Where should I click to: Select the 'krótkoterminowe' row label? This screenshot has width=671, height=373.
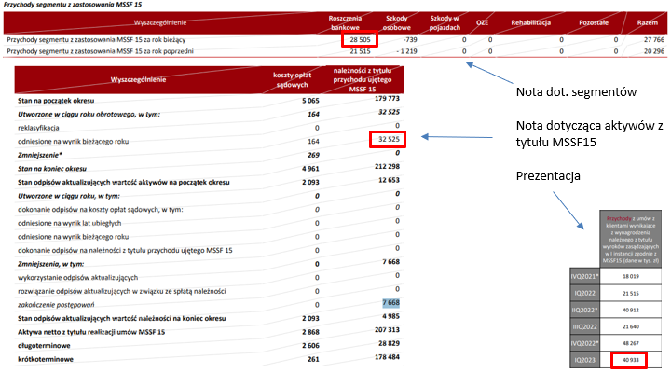pos(46,359)
